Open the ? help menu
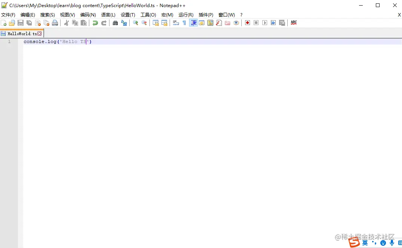This screenshot has height=248, width=402. point(241,15)
